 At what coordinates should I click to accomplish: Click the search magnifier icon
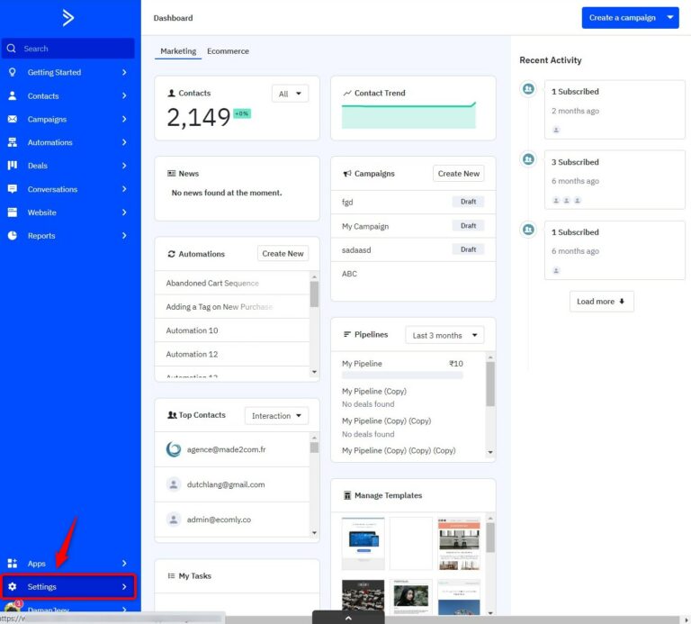point(12,49)
